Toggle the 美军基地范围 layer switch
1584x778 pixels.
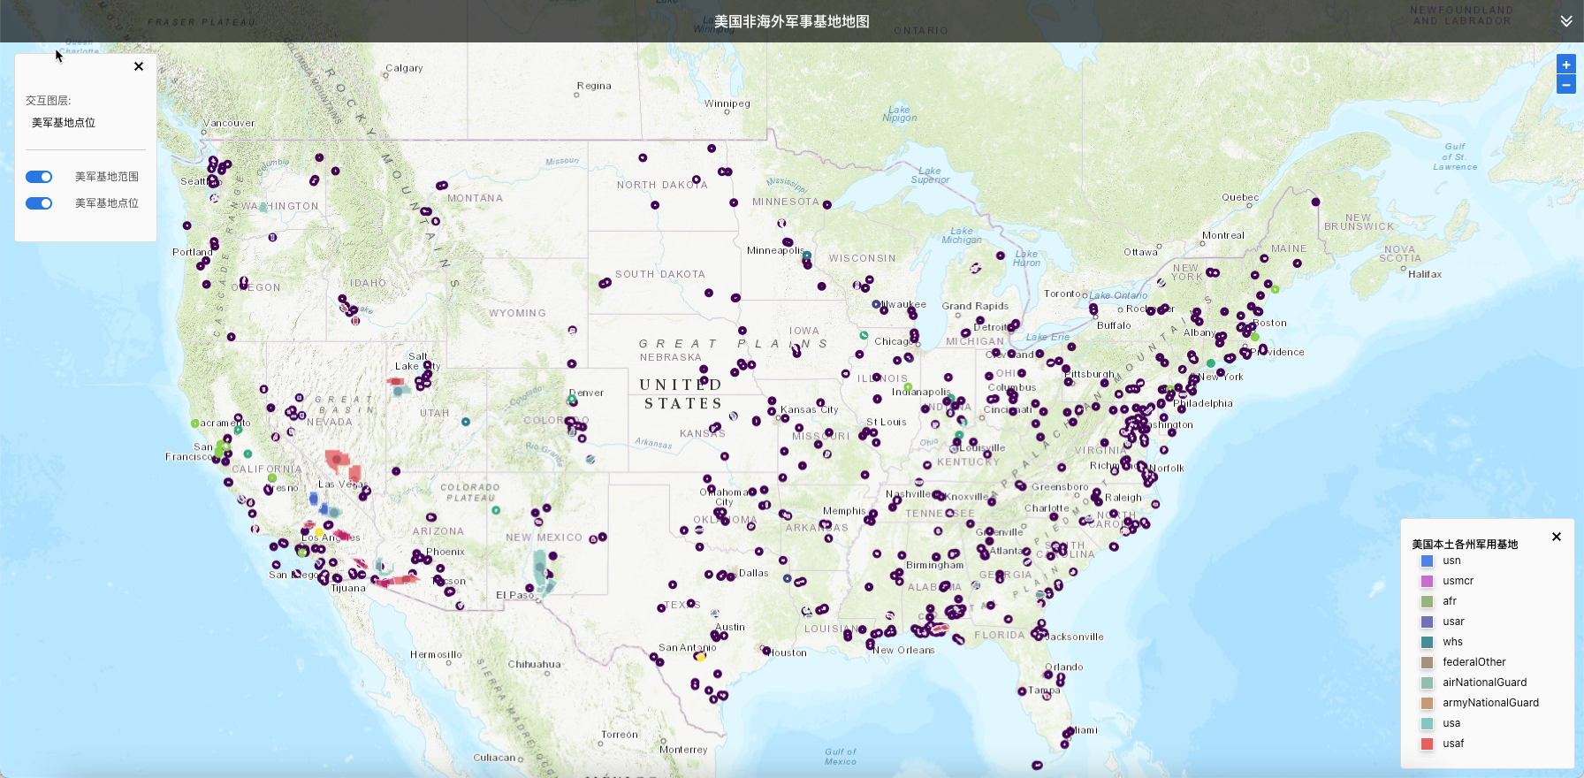39,177
